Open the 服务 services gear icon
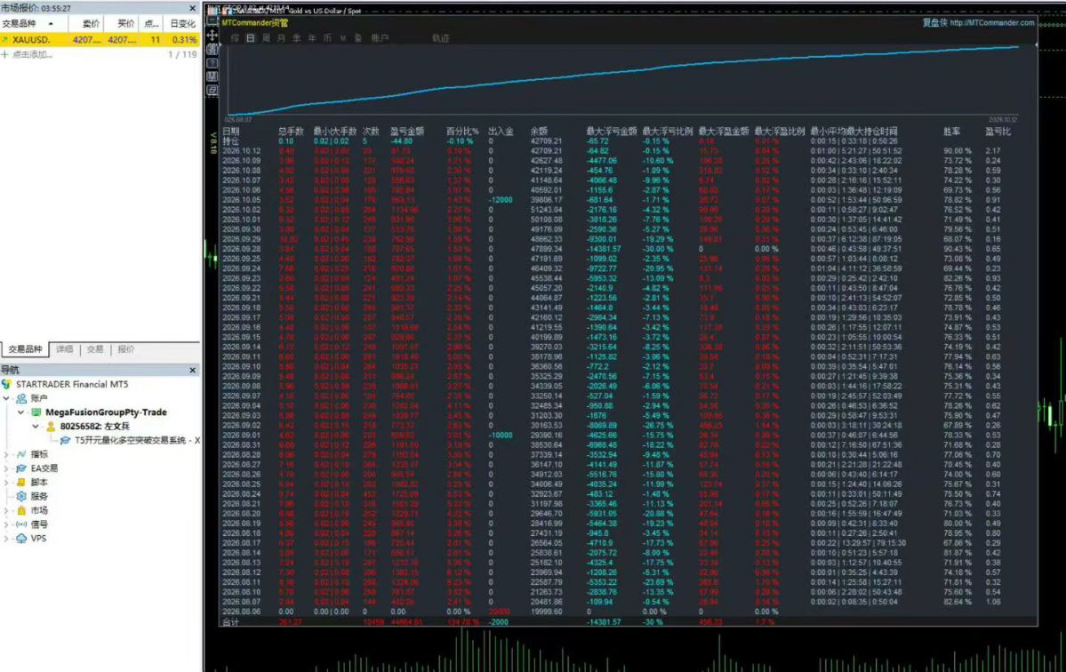This screenshot has width=1066, height=672. point(21,496)
